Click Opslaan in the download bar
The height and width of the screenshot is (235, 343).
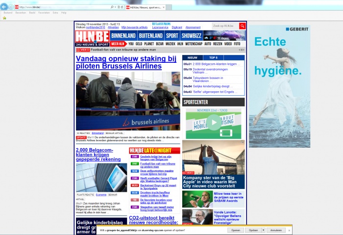253,231
